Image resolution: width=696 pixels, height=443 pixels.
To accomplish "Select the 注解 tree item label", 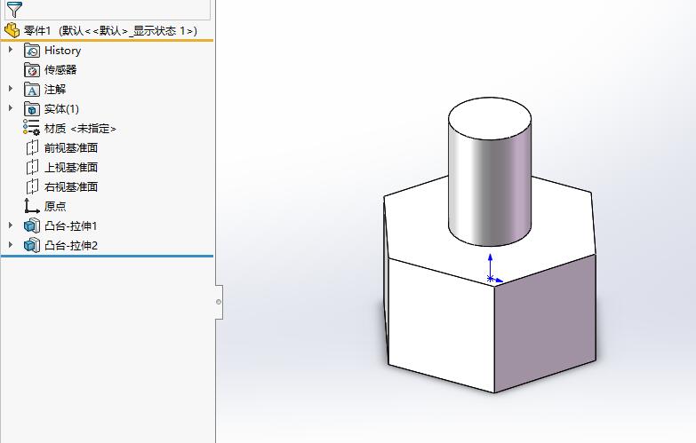I will pos(55,90).
